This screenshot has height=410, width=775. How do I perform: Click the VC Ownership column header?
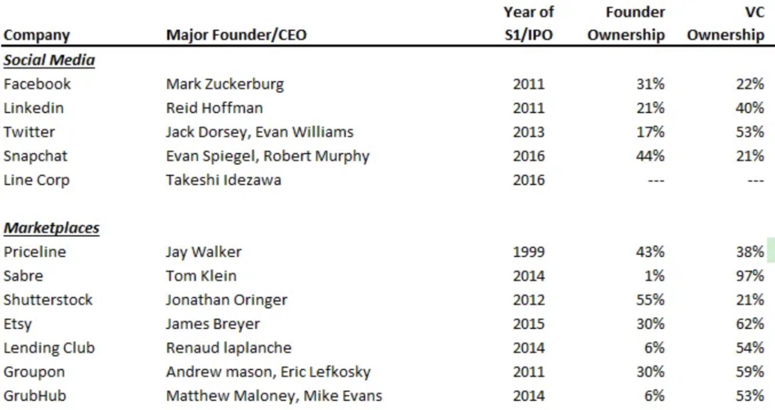[725, 24]
